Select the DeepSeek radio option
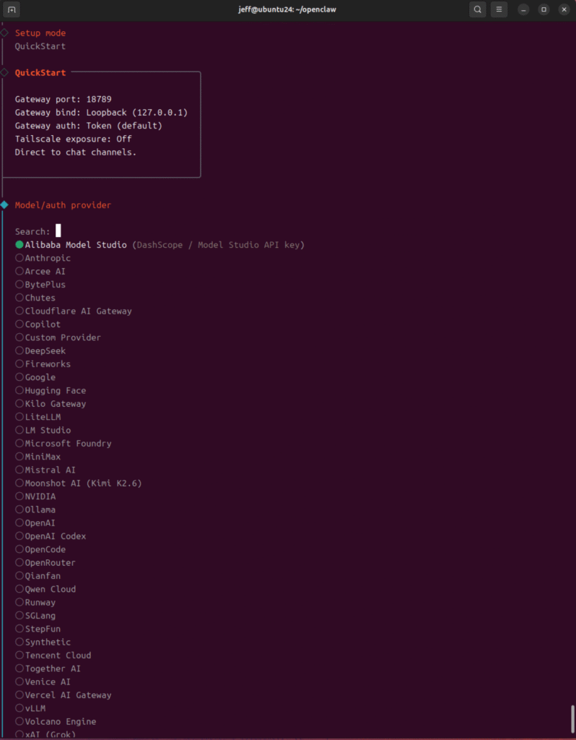This screenshot has width=576, height=740. coord(19,350)
